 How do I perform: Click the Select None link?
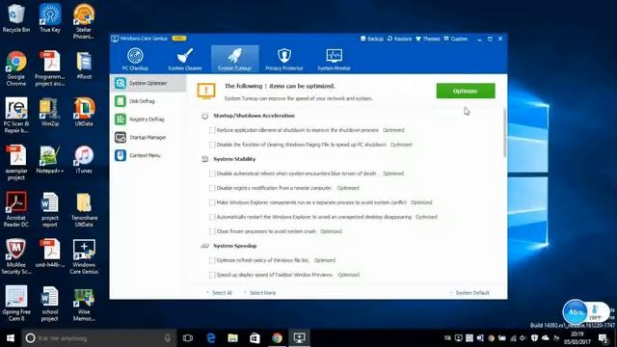262,293
